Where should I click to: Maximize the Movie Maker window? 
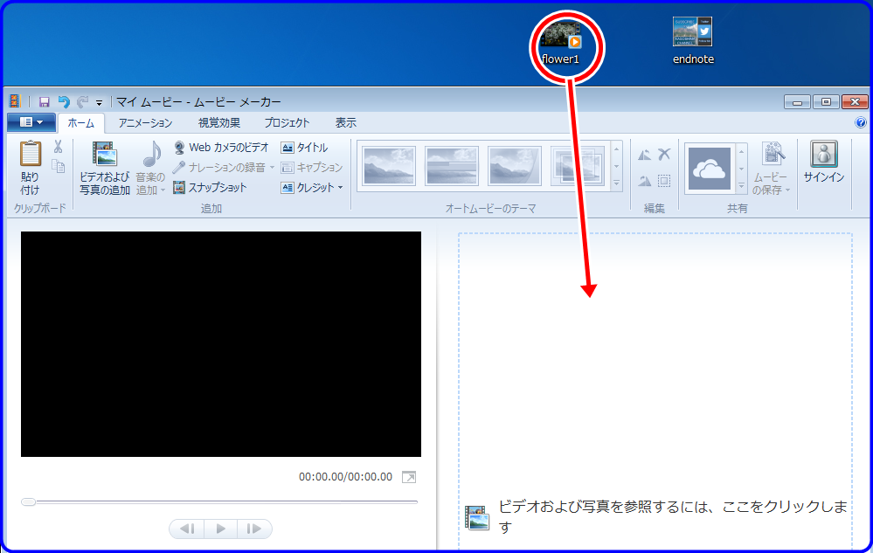click(x=826, y=102)
